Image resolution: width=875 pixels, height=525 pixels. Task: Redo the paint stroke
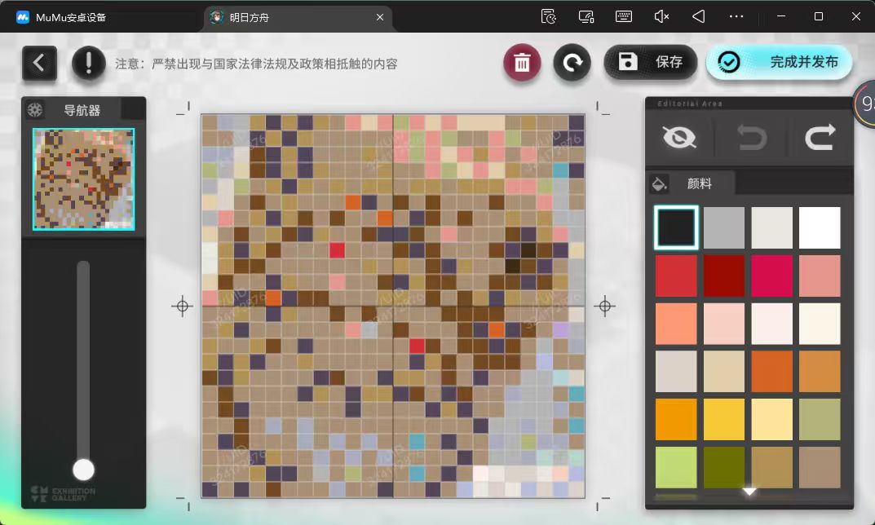click(820, 137)
